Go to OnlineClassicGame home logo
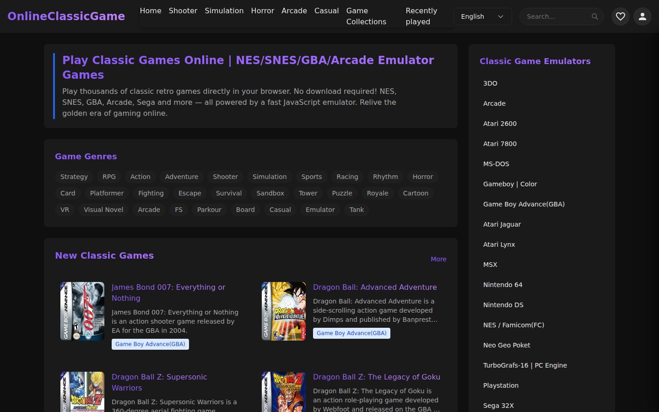 coord(66,16)
